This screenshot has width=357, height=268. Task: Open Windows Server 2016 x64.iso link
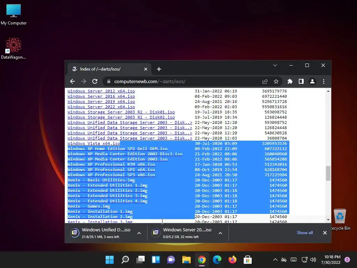pyautogui.click(x=101, y=96)
